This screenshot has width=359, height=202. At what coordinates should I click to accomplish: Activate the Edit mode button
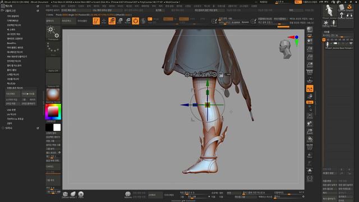coord(96,21)
